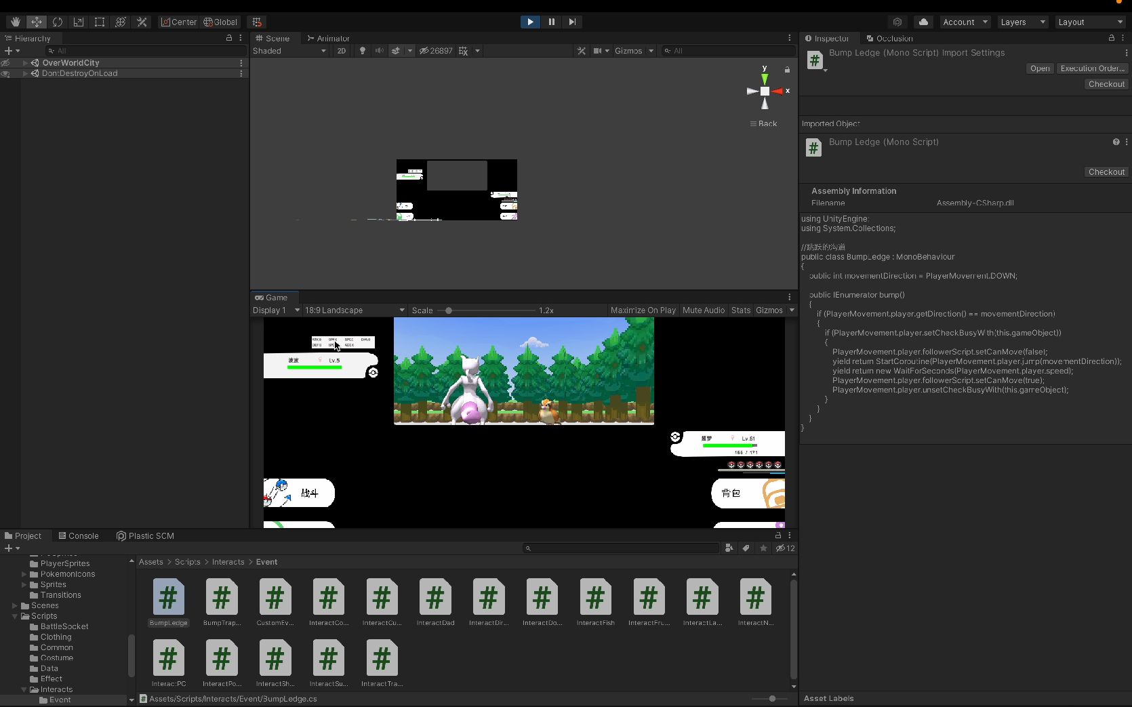Open cloud services icon

click(x=923, y=22)
